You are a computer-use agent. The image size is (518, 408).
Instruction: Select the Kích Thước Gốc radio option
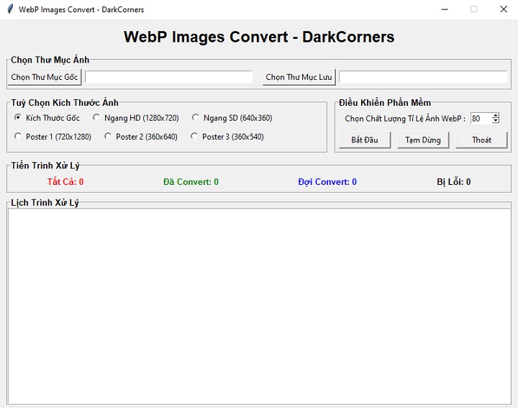(18, 118)
